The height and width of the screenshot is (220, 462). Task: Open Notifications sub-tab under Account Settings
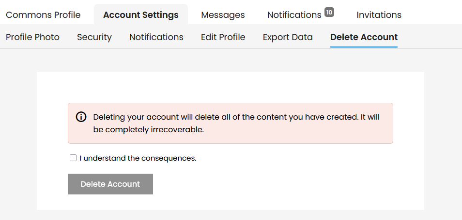pyautogui.click(x=156, y=37)
